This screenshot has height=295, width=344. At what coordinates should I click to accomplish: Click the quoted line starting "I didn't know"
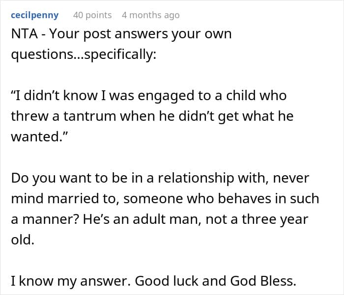pos(149,96)
